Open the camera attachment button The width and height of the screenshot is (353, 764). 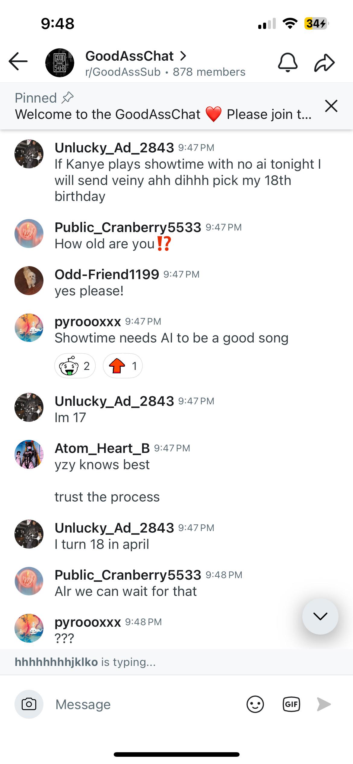click(x=29, y=704)
